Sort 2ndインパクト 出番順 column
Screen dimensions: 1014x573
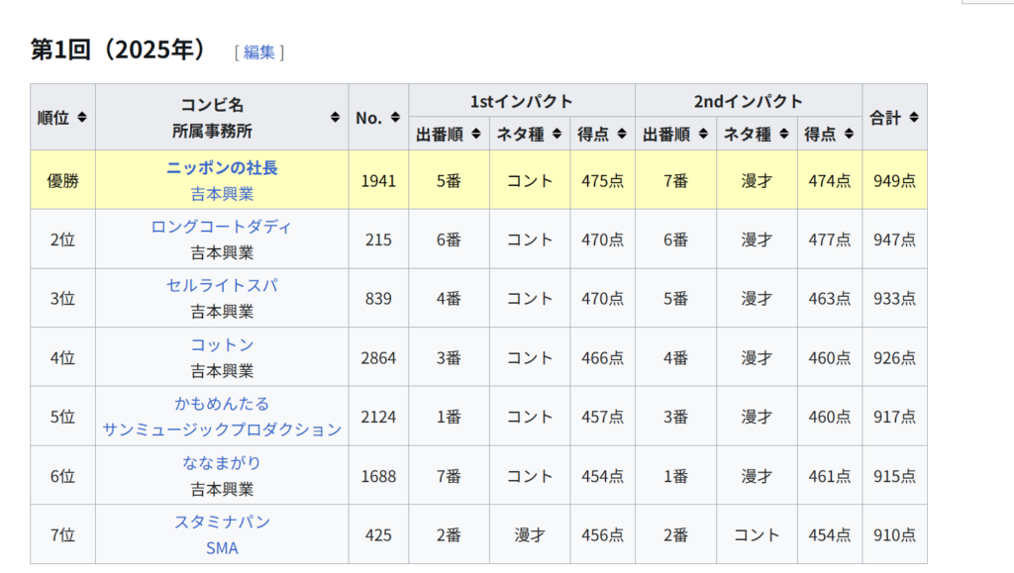click(x=703, y=134)
